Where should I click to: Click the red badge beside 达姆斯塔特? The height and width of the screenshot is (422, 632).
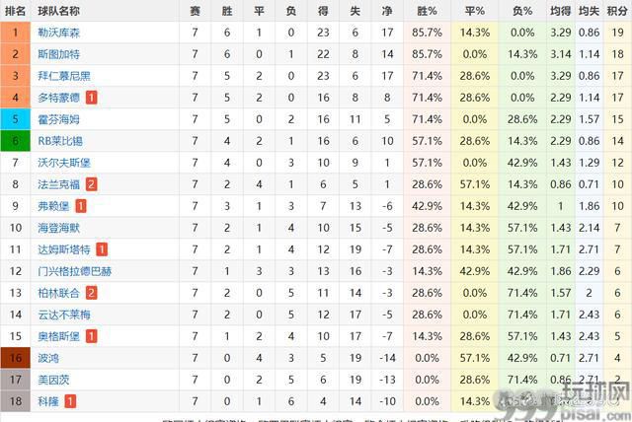coord(102,249)
